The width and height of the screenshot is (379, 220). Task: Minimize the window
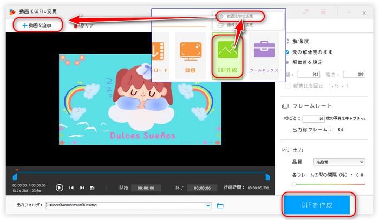[349, 12]
